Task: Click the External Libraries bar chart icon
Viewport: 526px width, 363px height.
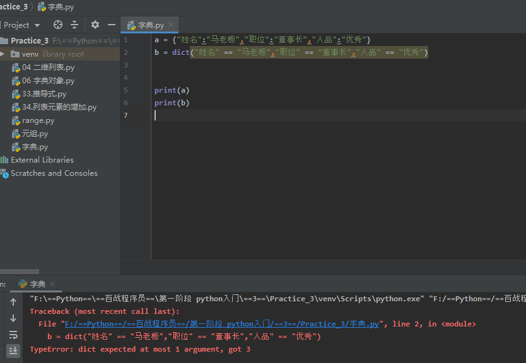Action: (4, 160)
